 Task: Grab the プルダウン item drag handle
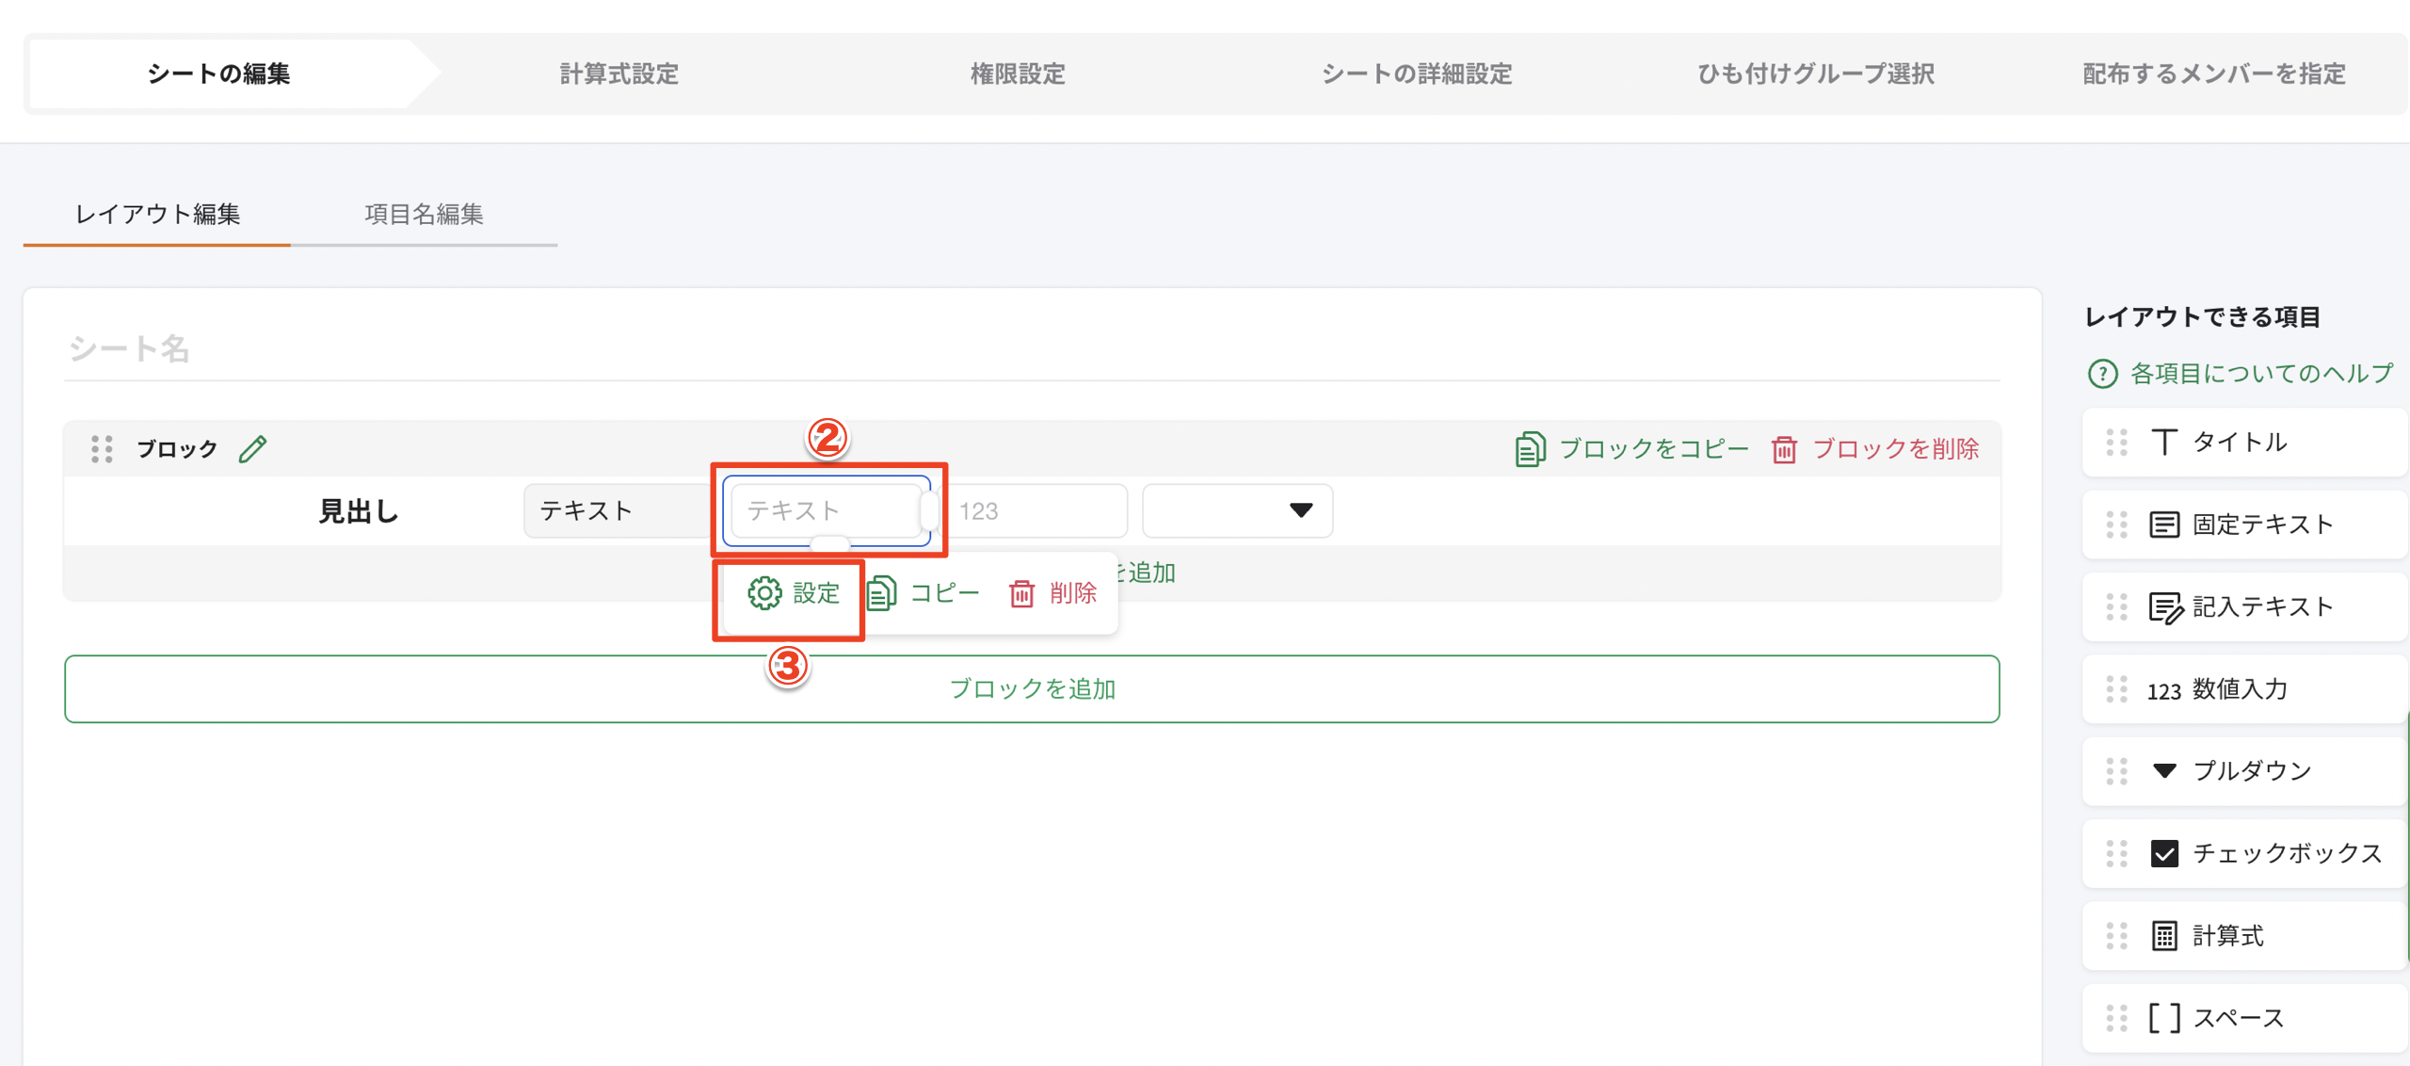(x=2116, y=771)
